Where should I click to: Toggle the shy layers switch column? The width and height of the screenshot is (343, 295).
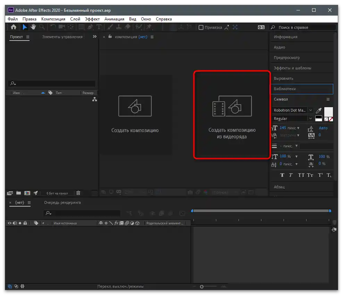(x=101, y=223)
